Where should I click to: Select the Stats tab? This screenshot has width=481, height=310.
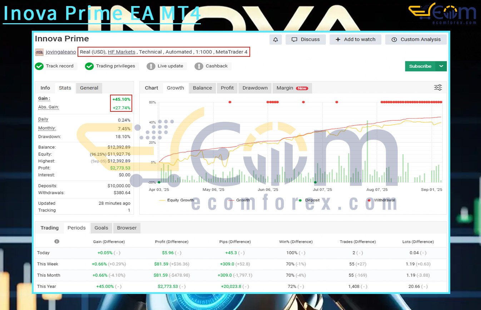[x=65, y=88]
